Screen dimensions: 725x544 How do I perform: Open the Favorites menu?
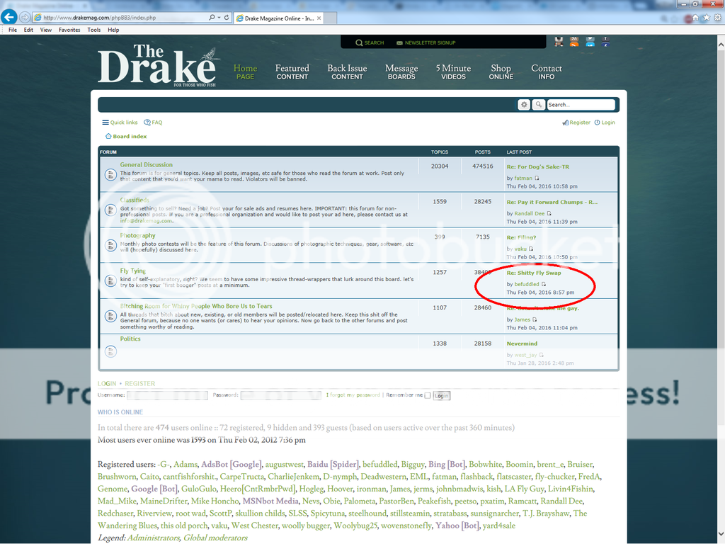[x=69, y=30]
